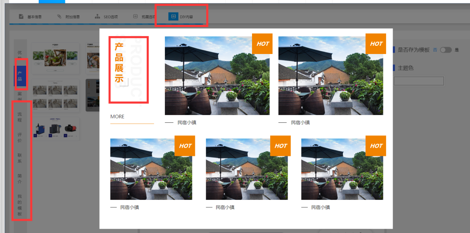Click HOT badge on top-right preview image

click(376, 44)
